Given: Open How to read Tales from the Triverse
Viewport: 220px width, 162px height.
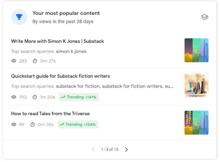Looking at the screenshot, I should point(50,114).
